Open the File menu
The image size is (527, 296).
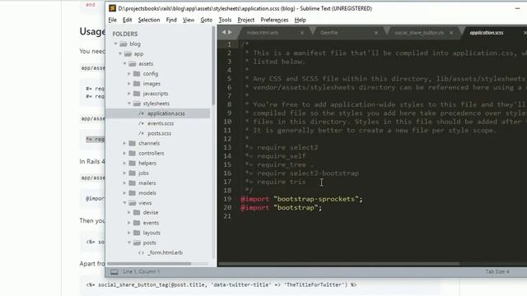112,20
